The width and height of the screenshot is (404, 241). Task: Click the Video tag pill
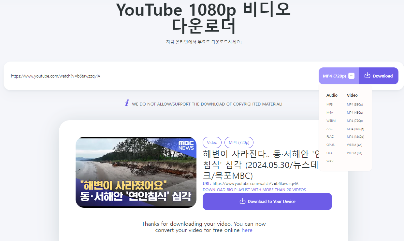pyautogui.click(x=212, y=143)
